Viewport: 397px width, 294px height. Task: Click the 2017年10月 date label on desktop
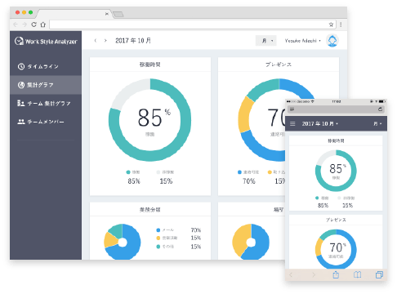coord(133,41)
